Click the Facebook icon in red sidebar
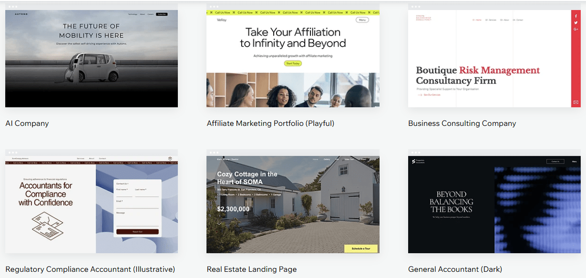Viewport: 586px width, 278px height. coord(576,16)
